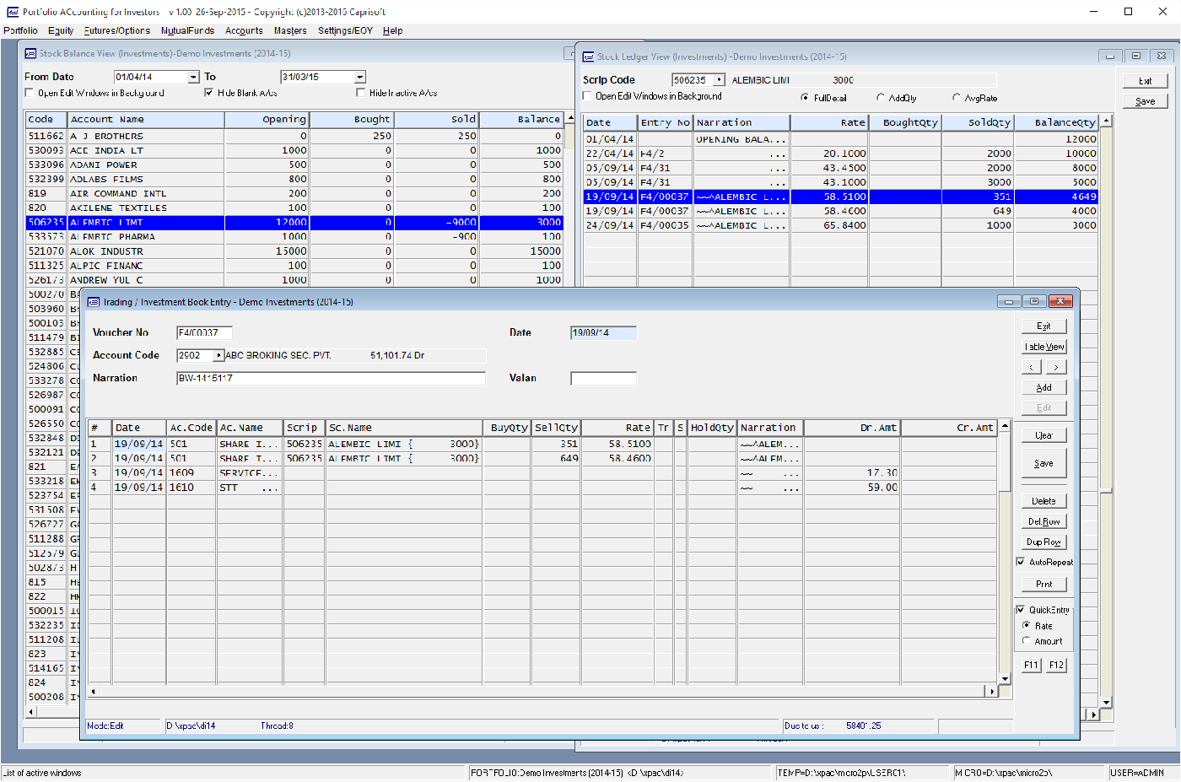Select the AvgRate radio option
The height and width of the screenshot is (782, 1181).
(x=957, y=98)
